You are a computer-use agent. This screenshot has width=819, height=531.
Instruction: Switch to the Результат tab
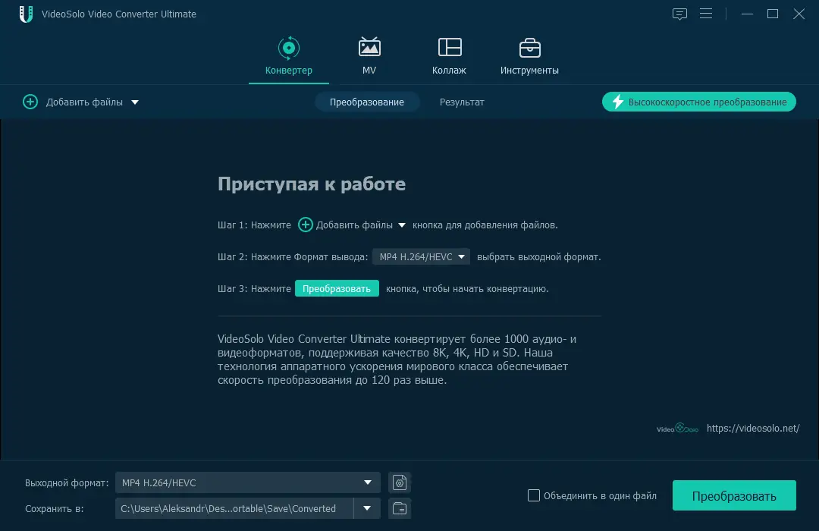coord(461,102)
